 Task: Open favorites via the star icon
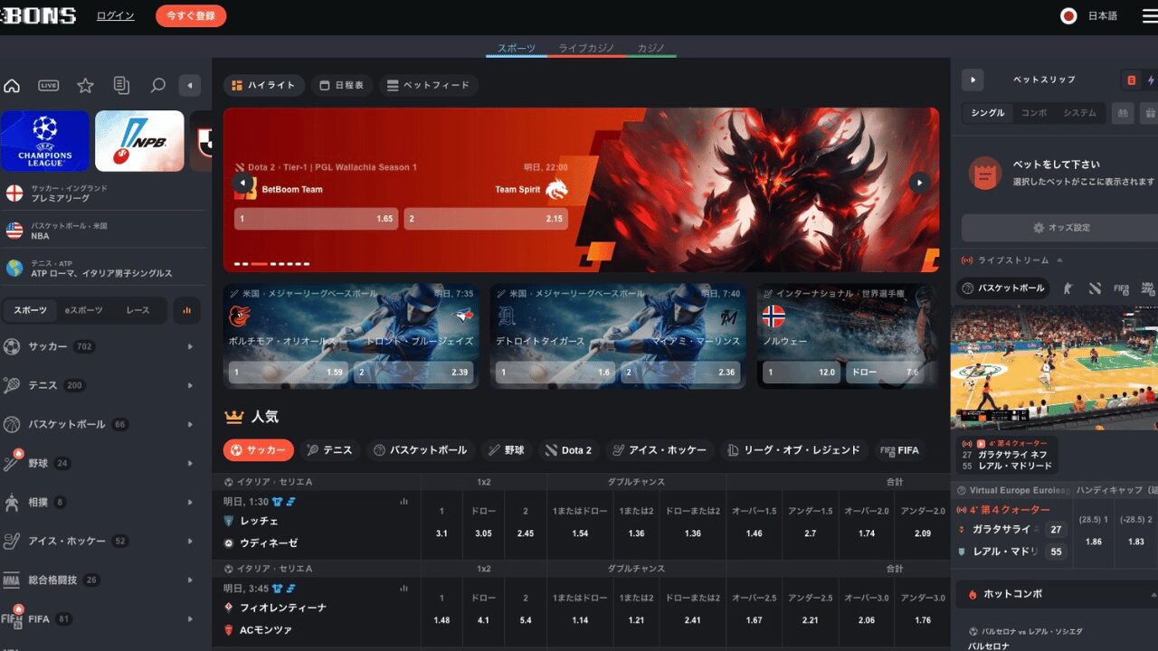click(x=85, y=86)
